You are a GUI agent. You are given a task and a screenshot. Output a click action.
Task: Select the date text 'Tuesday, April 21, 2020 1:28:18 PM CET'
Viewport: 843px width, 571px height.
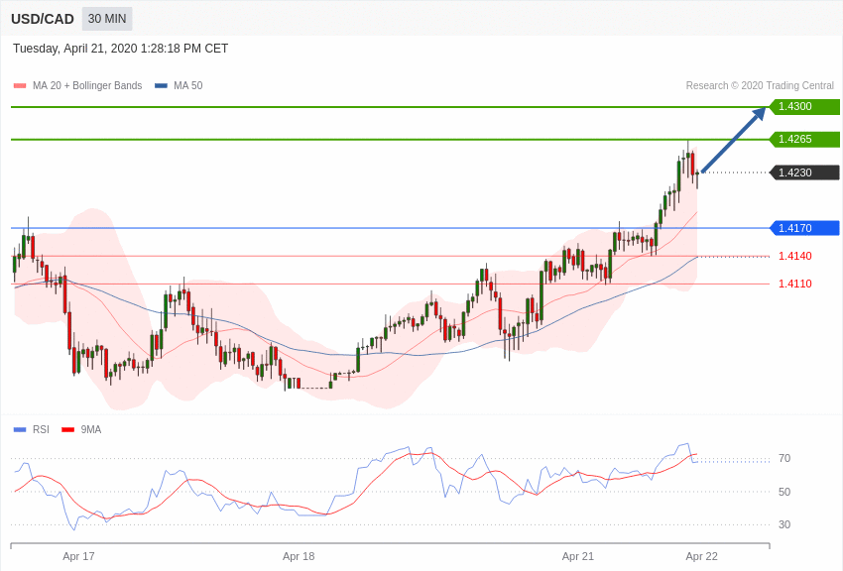120,49
